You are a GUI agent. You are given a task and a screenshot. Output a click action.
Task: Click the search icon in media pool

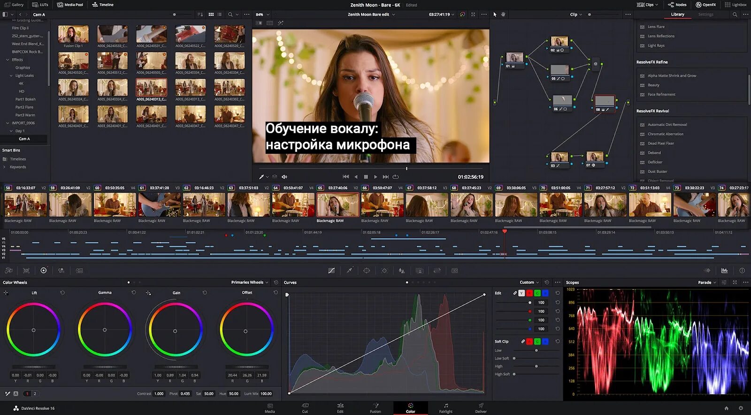pos(230,15)
